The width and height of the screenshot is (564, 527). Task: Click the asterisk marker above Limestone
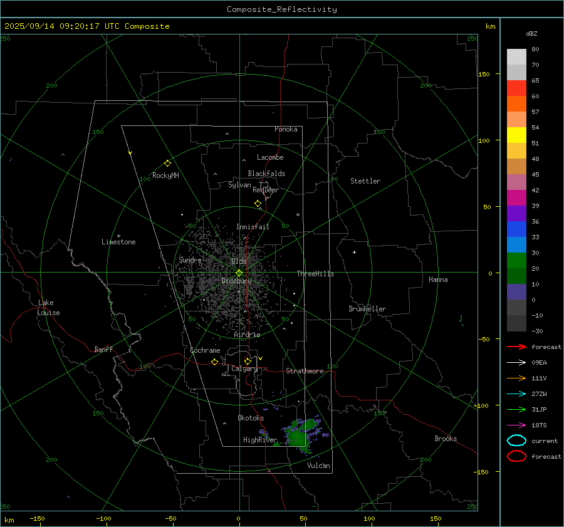click(118, 236)
